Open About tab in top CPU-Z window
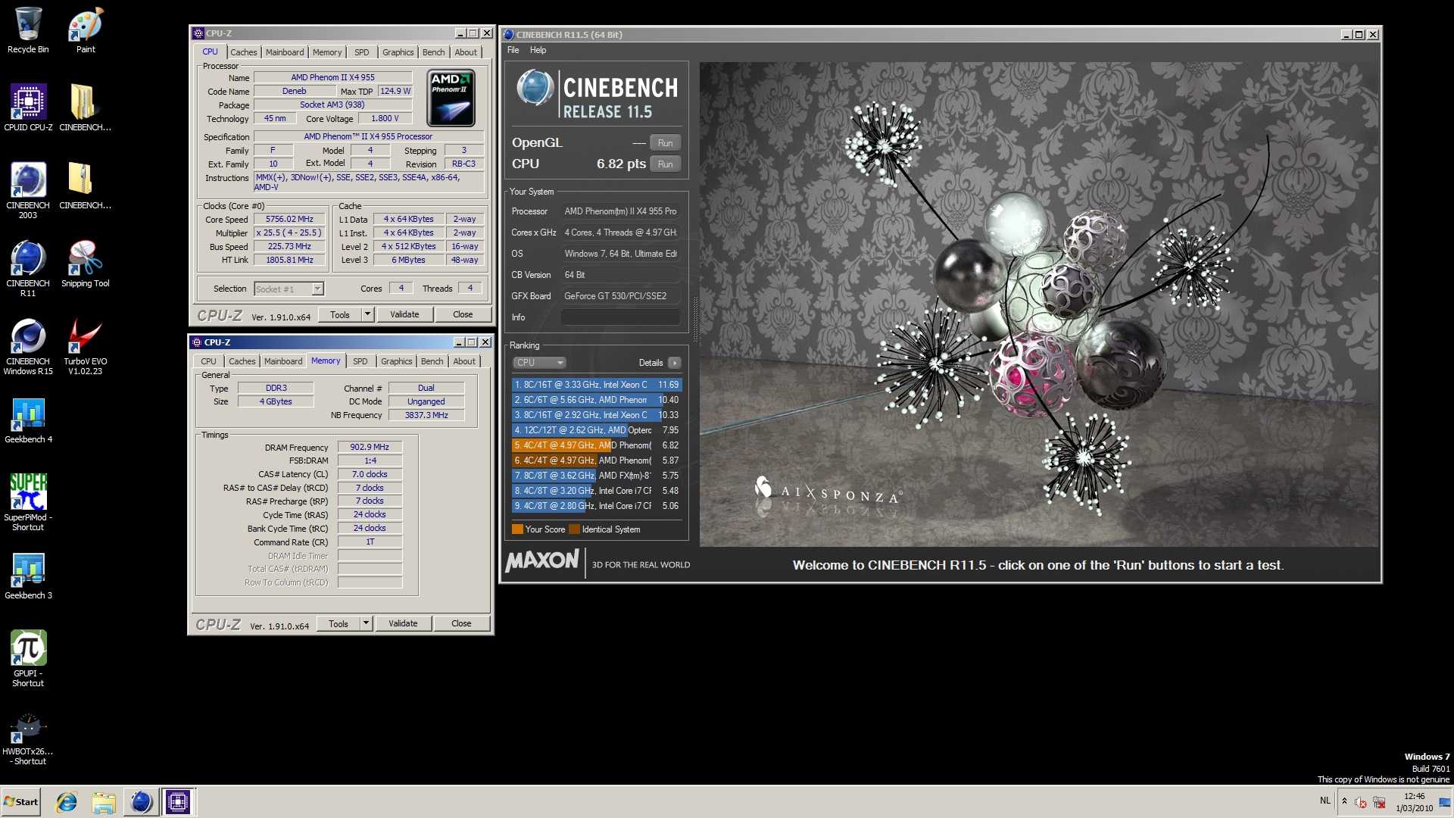 [x=466, y=52]
